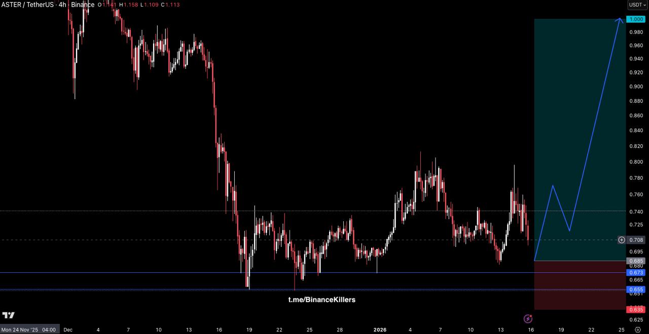The height and width of the screenshot is (334, 649).
Task: Select the blue 0.673 line label
Action: 636,272
